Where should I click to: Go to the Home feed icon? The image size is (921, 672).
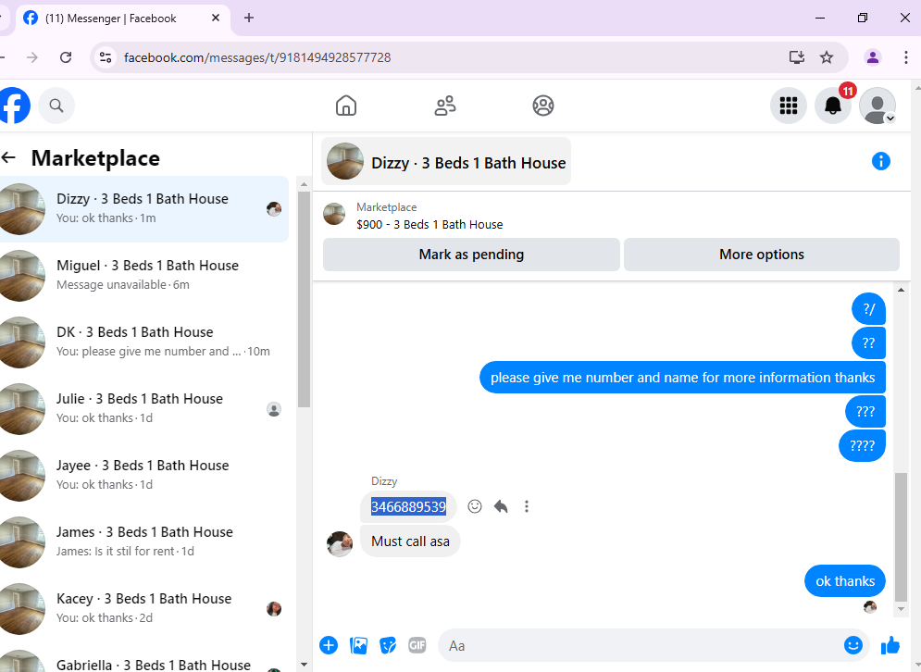pos(346,106)
